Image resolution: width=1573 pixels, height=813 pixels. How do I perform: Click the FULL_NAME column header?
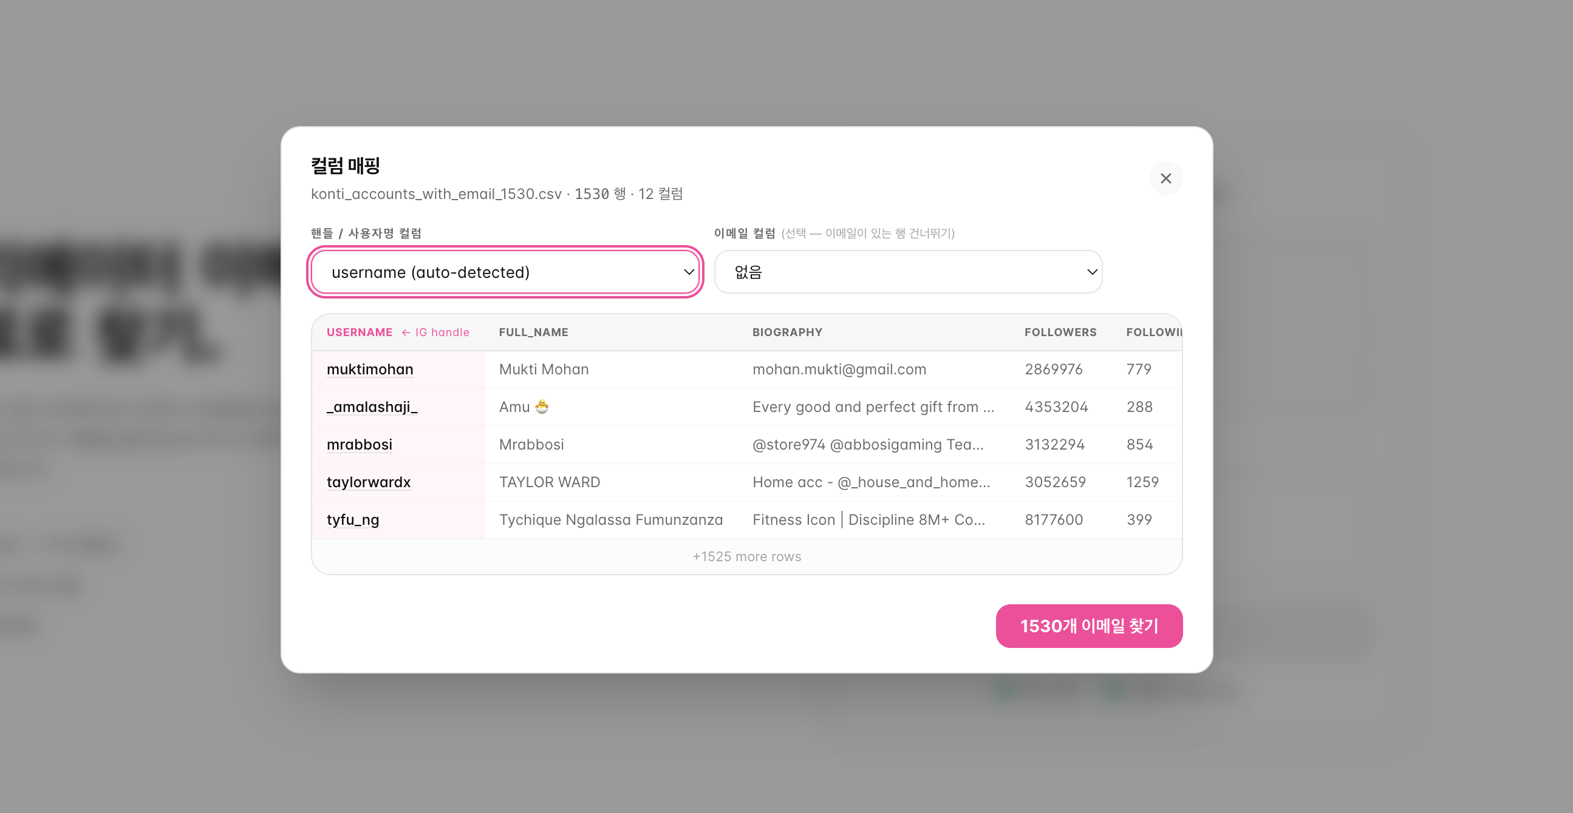coord(533,332)
